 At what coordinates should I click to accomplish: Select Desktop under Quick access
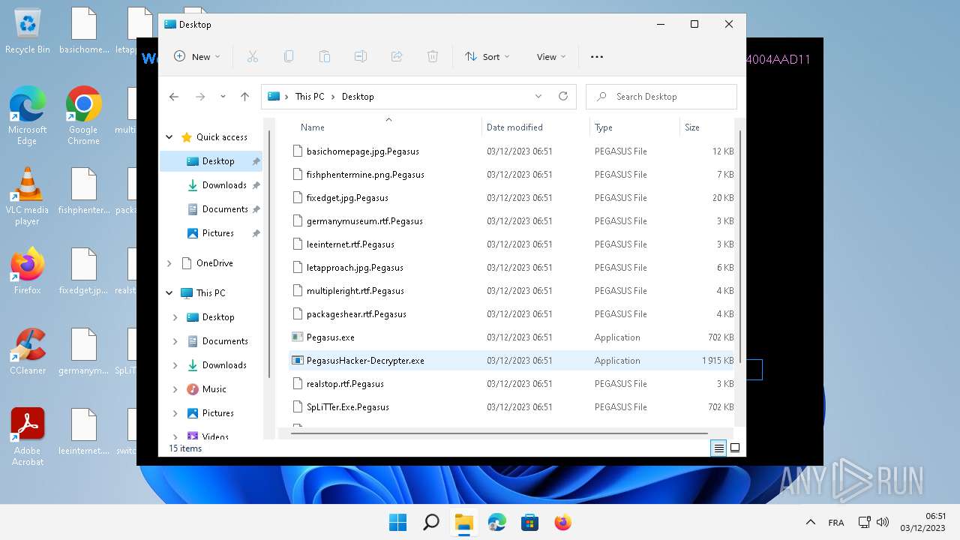(211, 161)
